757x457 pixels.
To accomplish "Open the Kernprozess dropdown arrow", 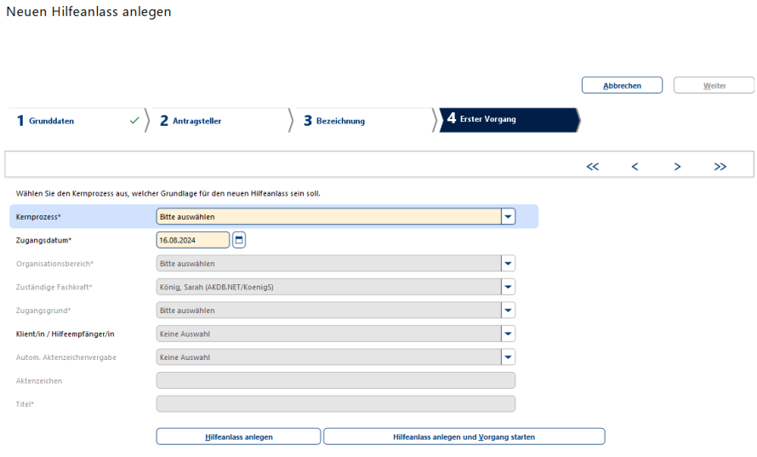I will point(508,217).
